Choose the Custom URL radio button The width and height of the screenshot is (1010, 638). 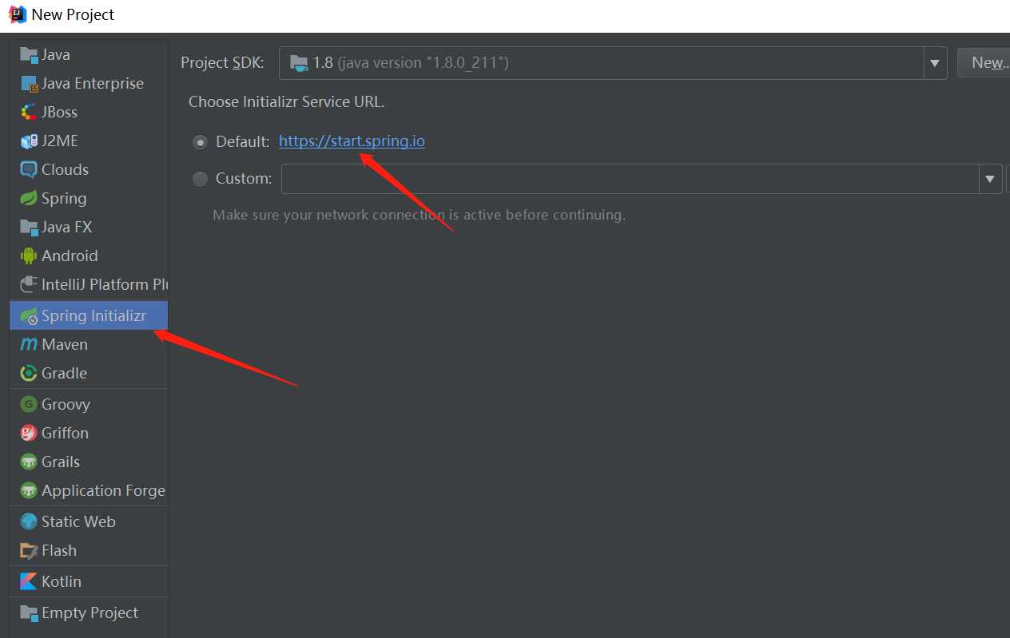click(x=200, y=179)
